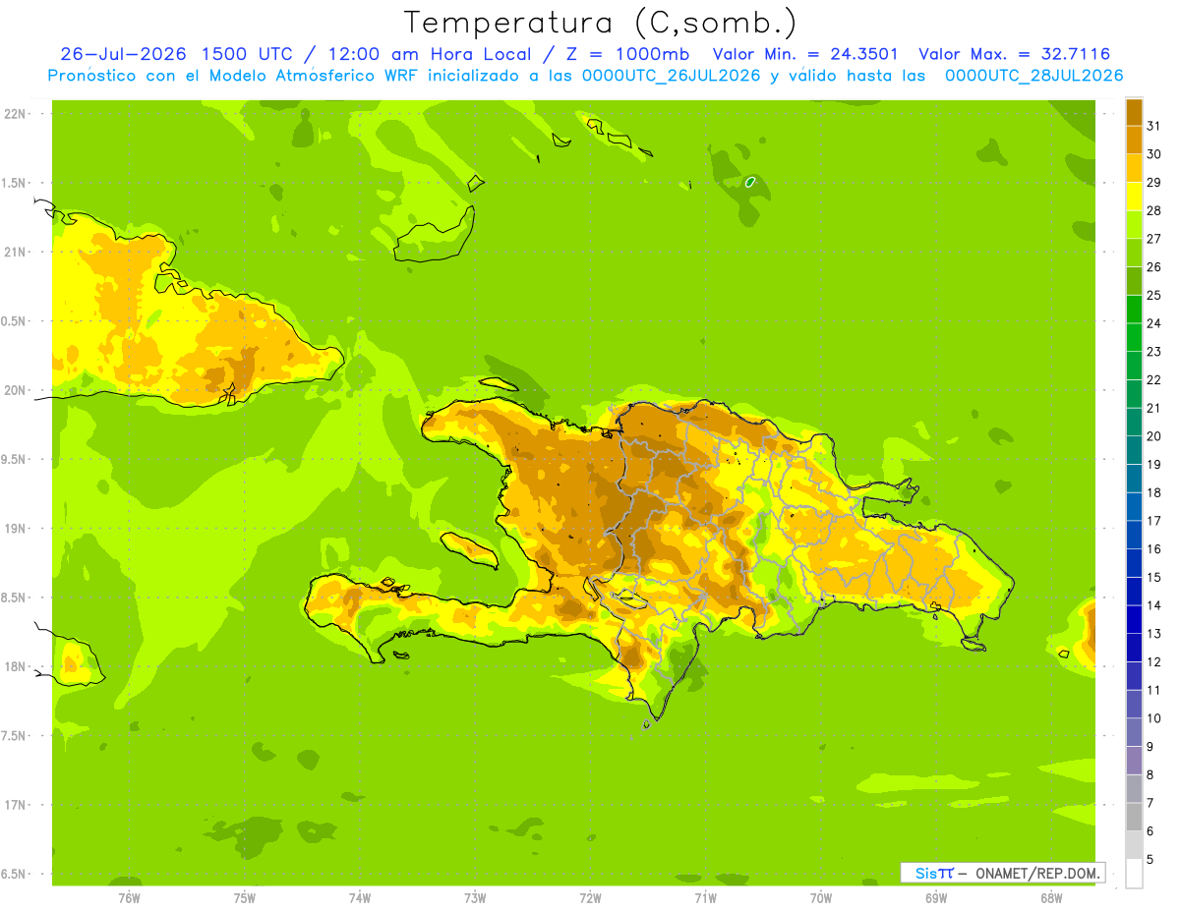Click the 73W longitude axis label

tap(475, 897)
